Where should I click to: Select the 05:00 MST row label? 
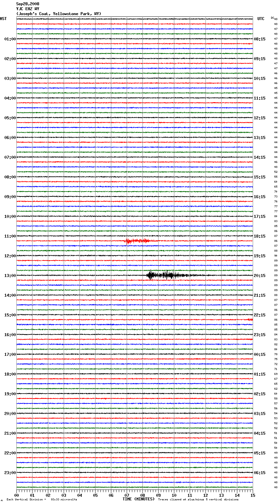coord(10,118)
